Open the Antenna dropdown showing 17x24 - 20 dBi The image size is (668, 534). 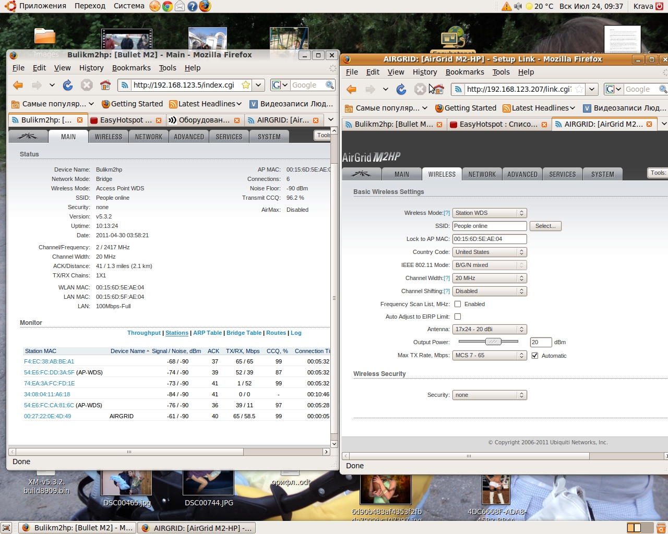[490, 329]
